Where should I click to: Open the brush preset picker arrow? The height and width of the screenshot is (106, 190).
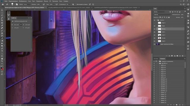[14, 4]
